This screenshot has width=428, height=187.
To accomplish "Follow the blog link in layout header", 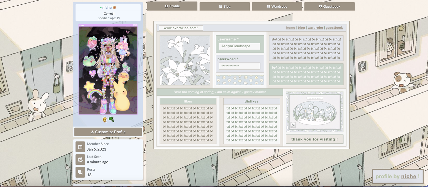I will [x=301, y=28].
